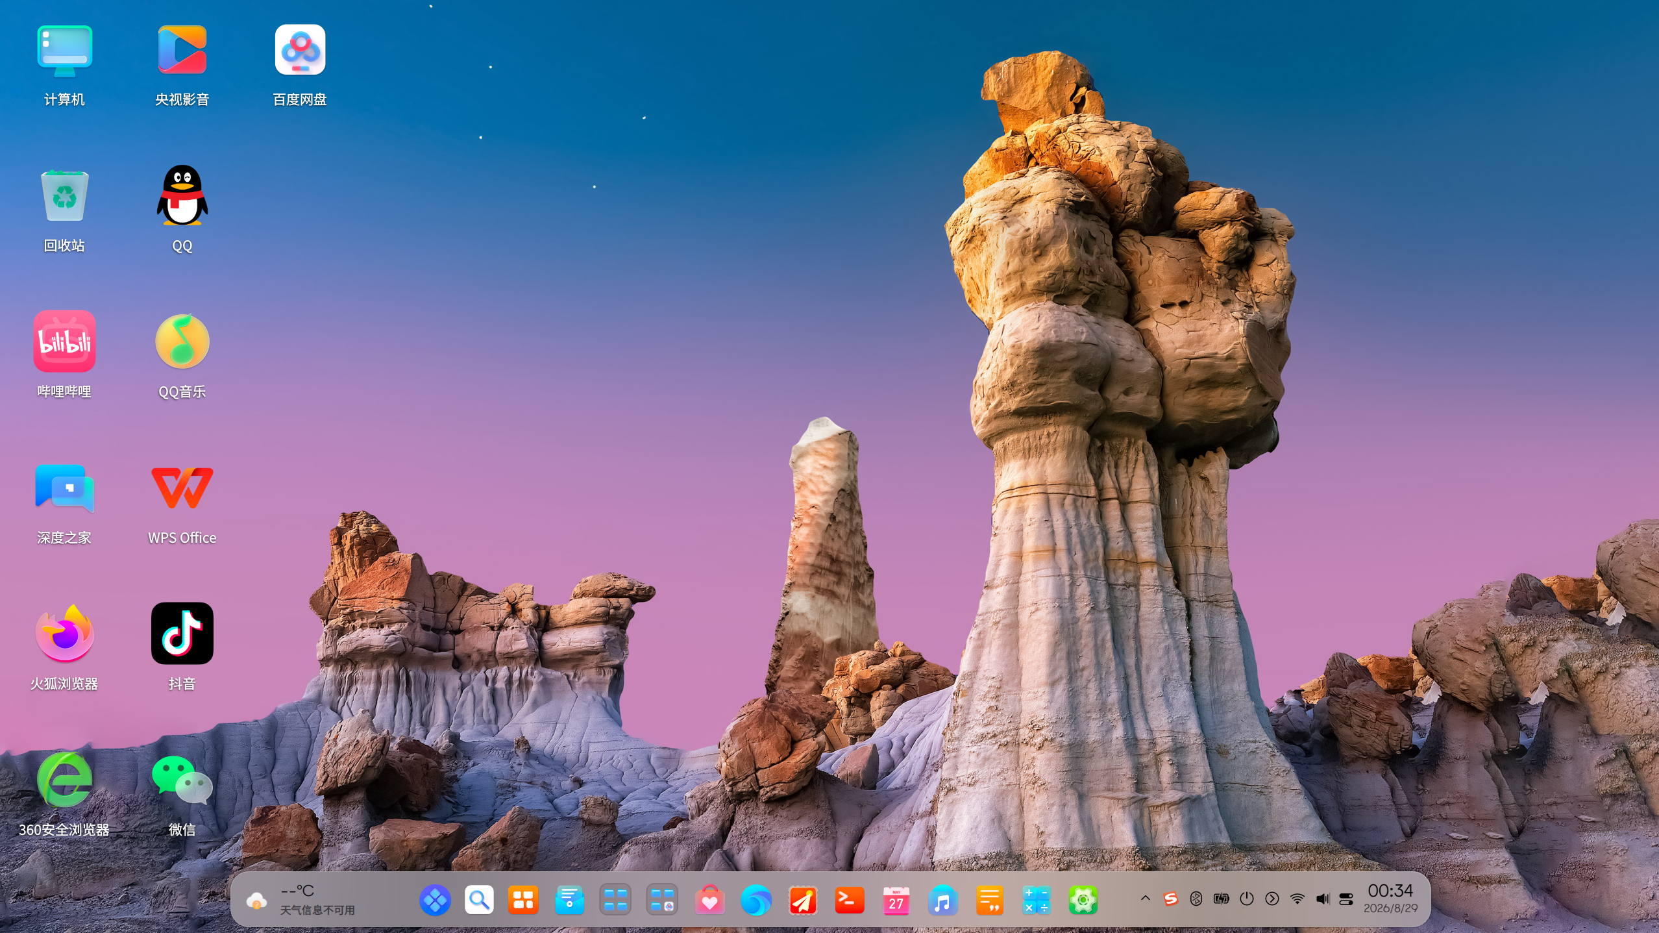Viewport: 1659px width, 933px height.
Task: Click the second grid icon with the small badge
Action: [x=662, y=901]
